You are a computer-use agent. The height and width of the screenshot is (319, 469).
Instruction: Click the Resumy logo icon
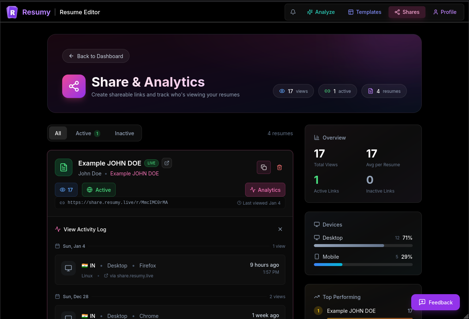point(12,12)
